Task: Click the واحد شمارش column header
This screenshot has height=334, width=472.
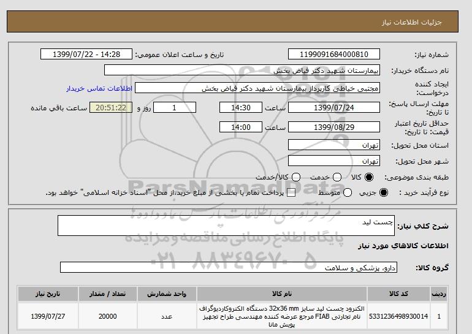Action: (x=167, y=294)
